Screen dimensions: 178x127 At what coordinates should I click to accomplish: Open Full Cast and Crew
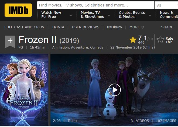coord(24,27)
